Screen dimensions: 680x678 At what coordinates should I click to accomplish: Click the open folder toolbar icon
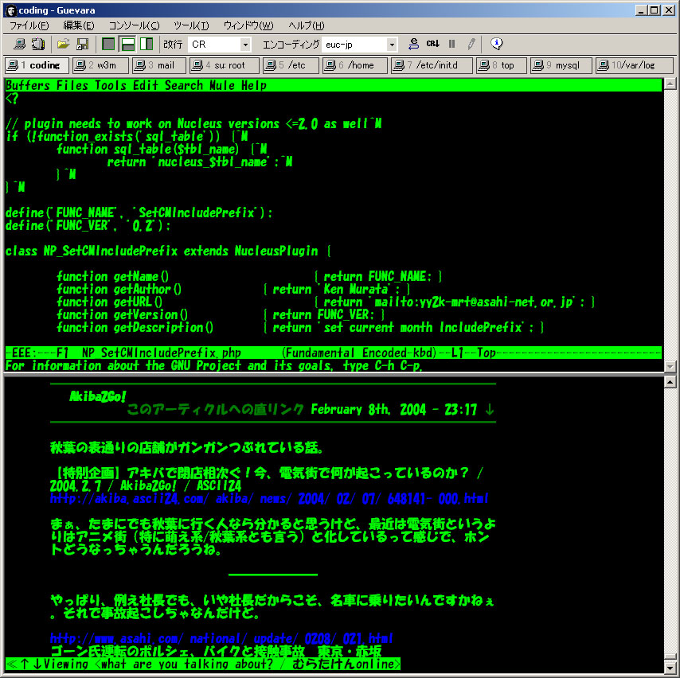point(64,45)
